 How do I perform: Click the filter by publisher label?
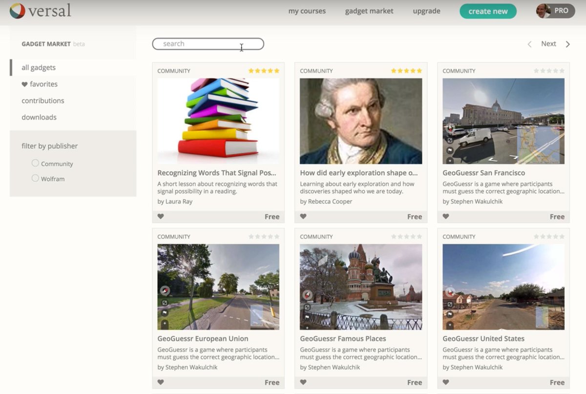point(49,146)
